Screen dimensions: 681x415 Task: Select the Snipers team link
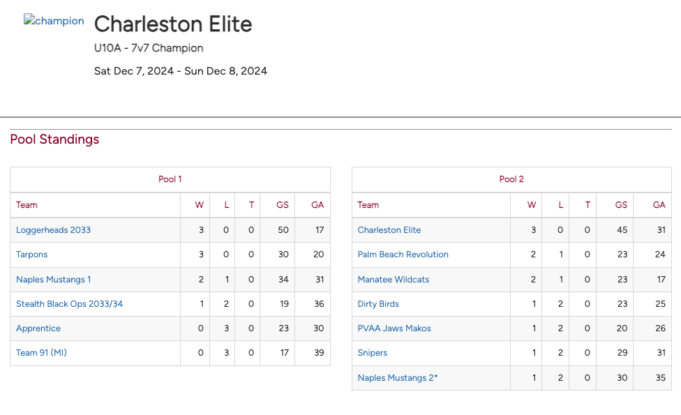tap(373, 353)
